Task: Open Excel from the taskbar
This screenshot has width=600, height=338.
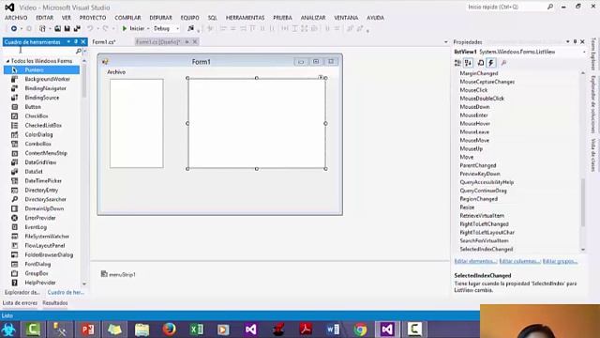Action: (x=197, y=330)
